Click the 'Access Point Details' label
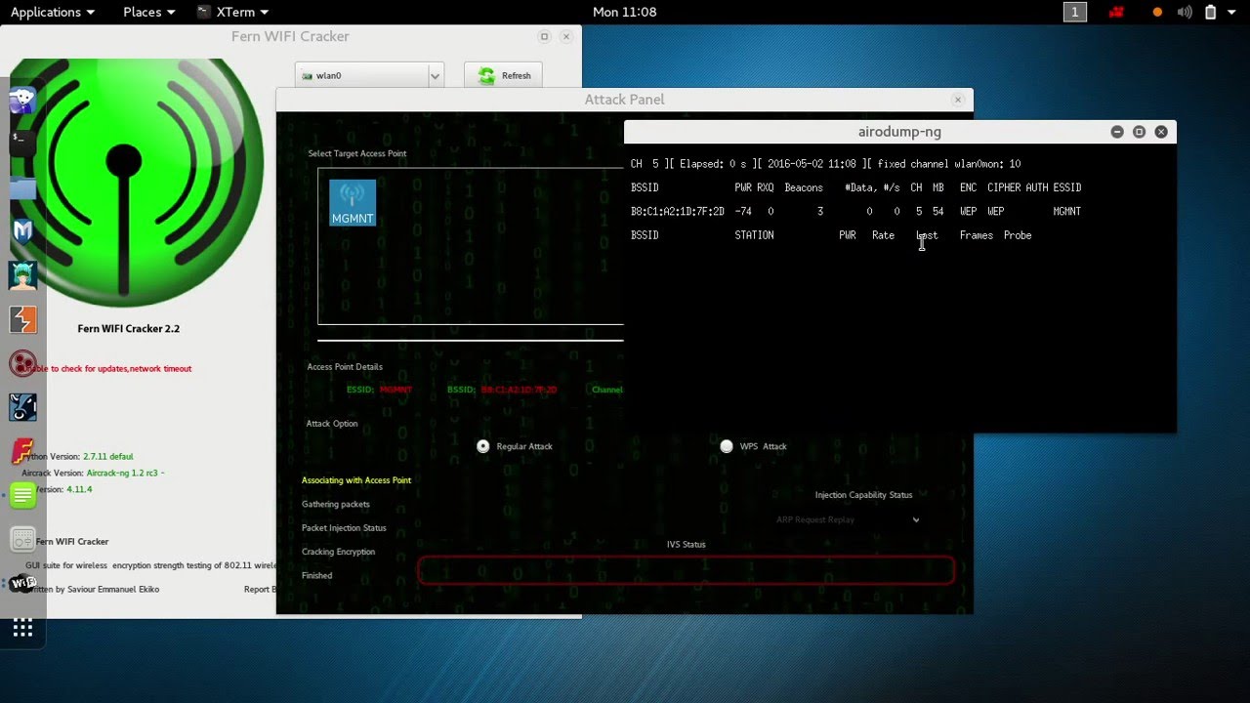The width and height of the screenshot is (1250, 703). tap(345, 367)
